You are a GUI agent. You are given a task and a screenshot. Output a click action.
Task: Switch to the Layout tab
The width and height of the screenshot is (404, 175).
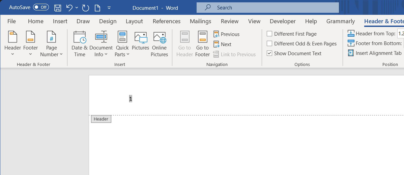(x=134, y=21)
